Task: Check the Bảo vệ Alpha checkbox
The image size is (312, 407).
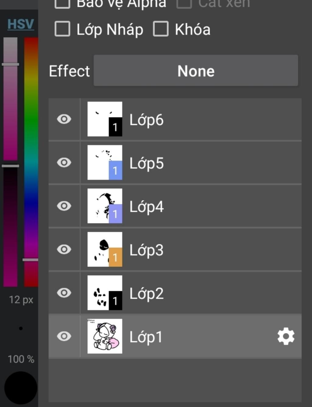Action: tap(62, 3)
